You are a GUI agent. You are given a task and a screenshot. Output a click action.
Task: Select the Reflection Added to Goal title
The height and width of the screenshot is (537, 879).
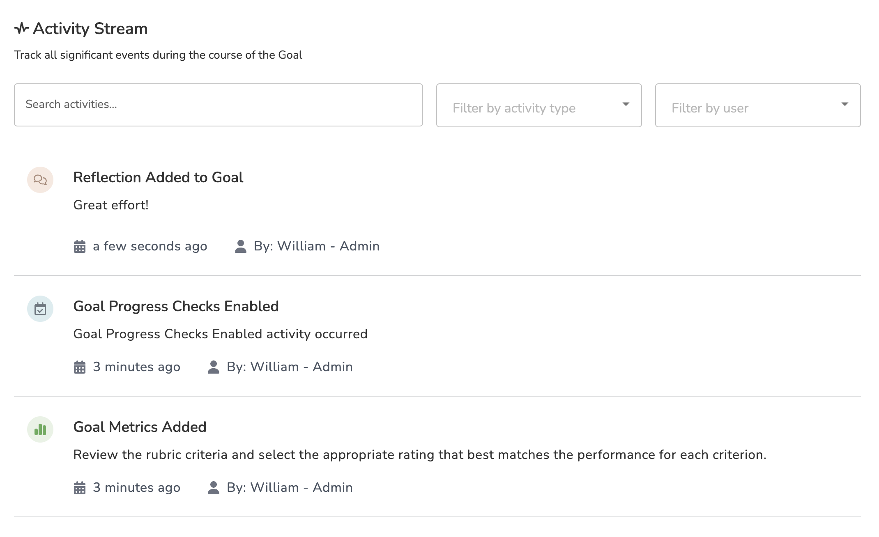click(158, 177)
